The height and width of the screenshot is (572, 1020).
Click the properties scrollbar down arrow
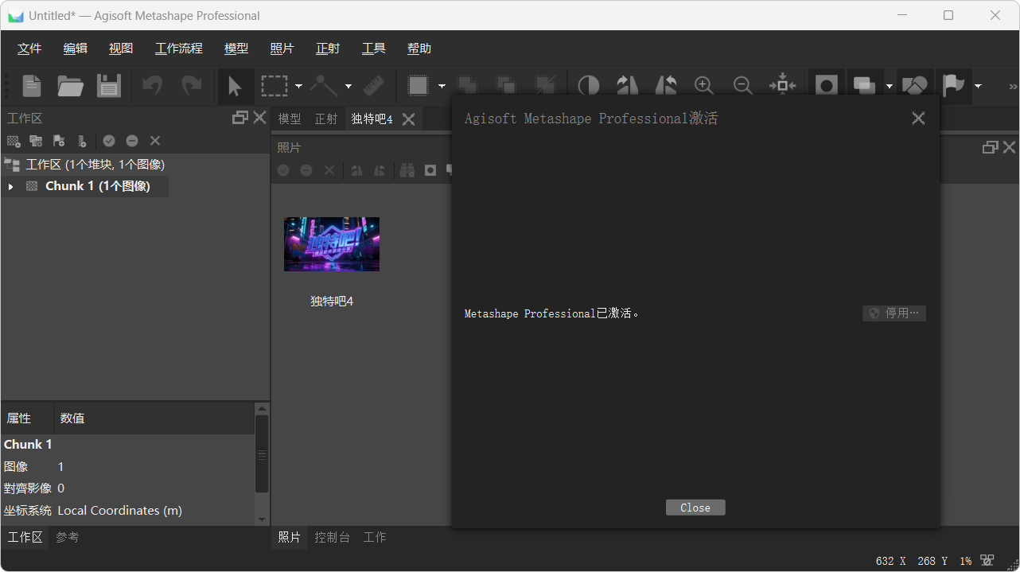tap(262, 519)
